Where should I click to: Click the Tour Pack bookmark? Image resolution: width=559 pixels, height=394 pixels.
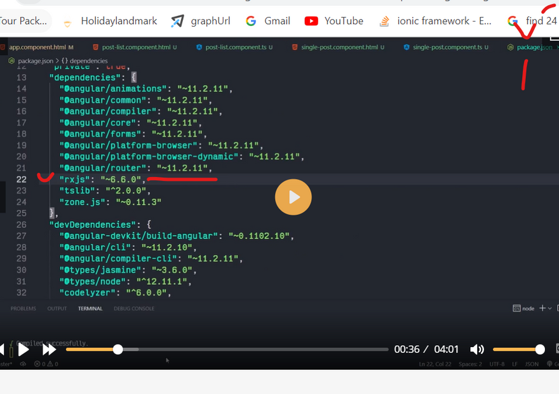[x=24, y=21]
